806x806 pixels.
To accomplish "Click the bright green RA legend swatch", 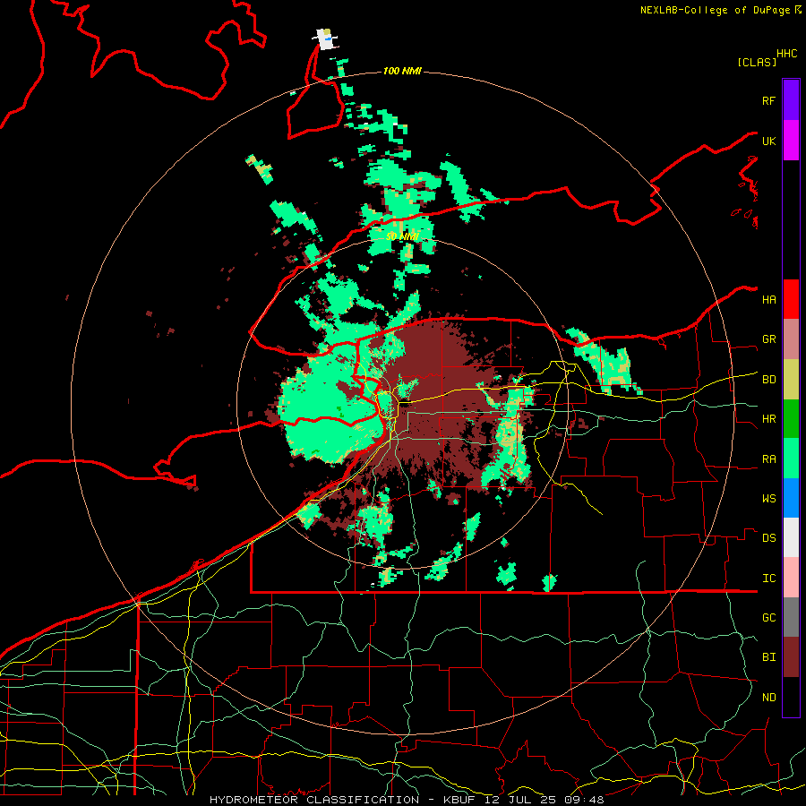I will 791,459.
